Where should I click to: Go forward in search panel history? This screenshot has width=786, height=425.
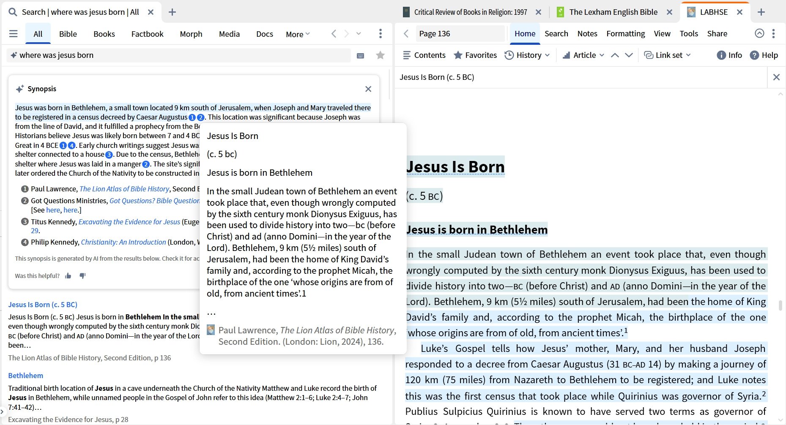tap(347, 34)
